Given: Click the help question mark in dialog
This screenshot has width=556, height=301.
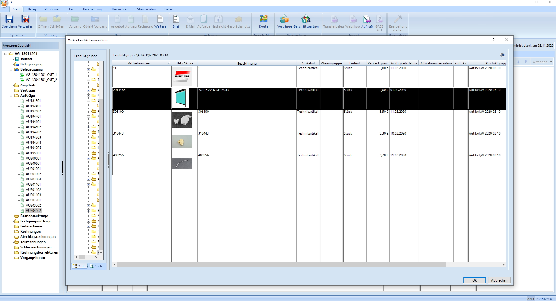Looking at the screenshot, I should click(494, 40).
